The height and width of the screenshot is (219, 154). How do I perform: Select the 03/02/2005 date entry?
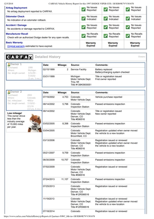pyautogui.click(x=49, y=123)
